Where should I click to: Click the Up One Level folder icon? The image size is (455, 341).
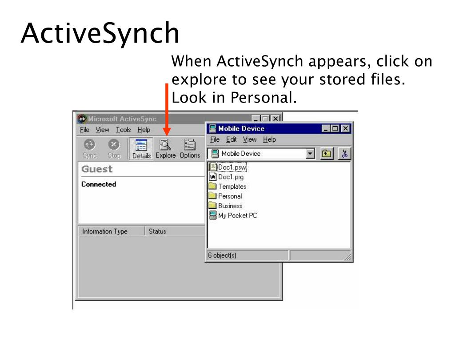tap(327, 153)
